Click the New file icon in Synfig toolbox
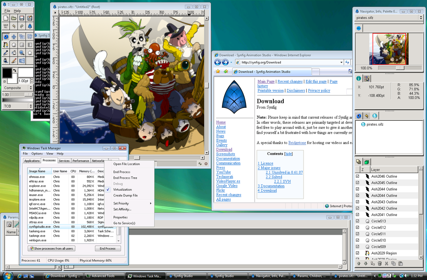 [x=6, y=18]
